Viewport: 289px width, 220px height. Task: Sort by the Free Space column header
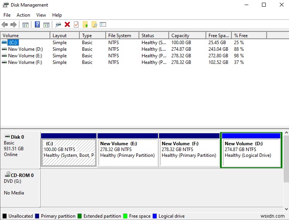pyautogui.click(x=219, y=35)
